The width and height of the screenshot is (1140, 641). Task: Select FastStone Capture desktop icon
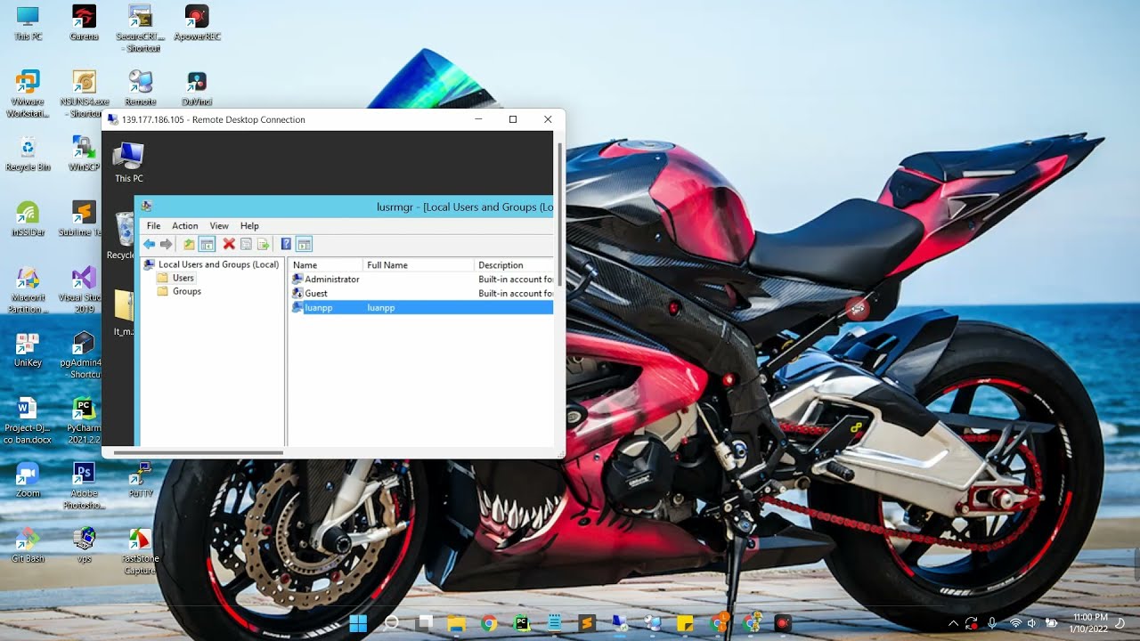140,551
